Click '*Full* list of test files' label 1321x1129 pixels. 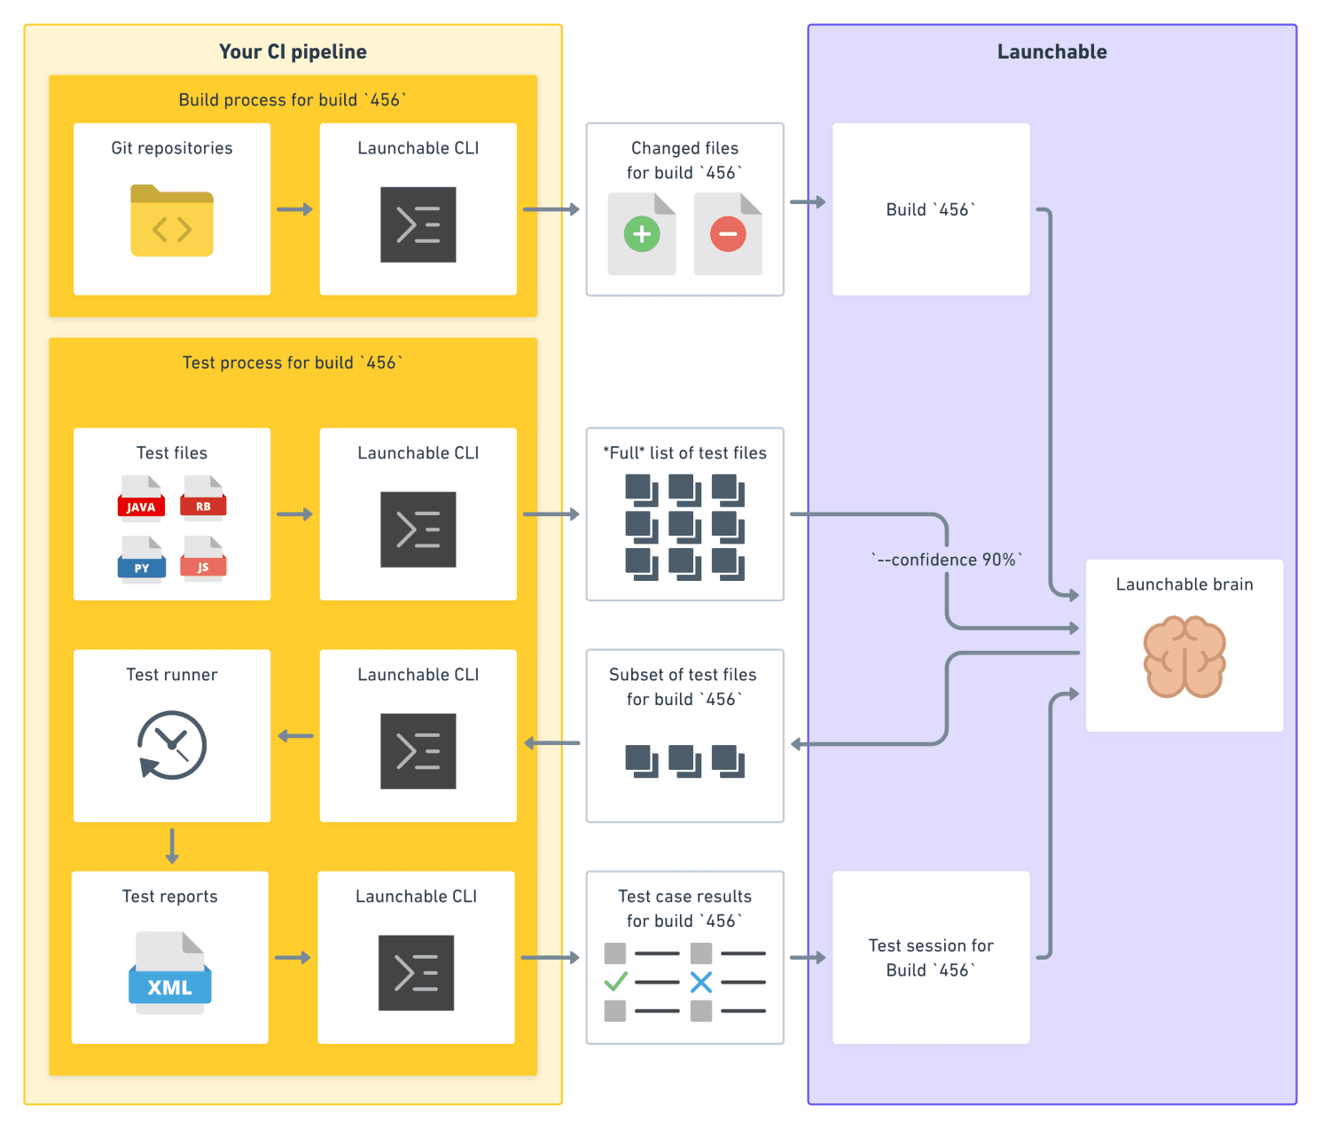684,453
